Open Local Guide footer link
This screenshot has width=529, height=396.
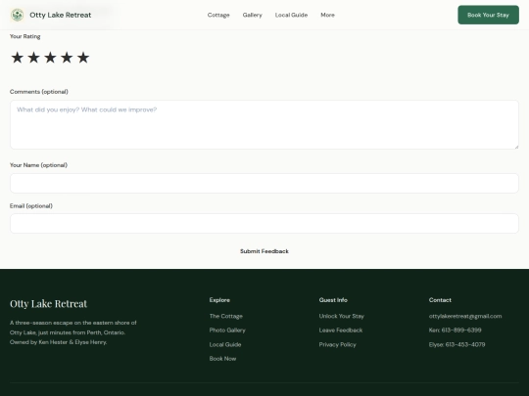coord(225,344)
